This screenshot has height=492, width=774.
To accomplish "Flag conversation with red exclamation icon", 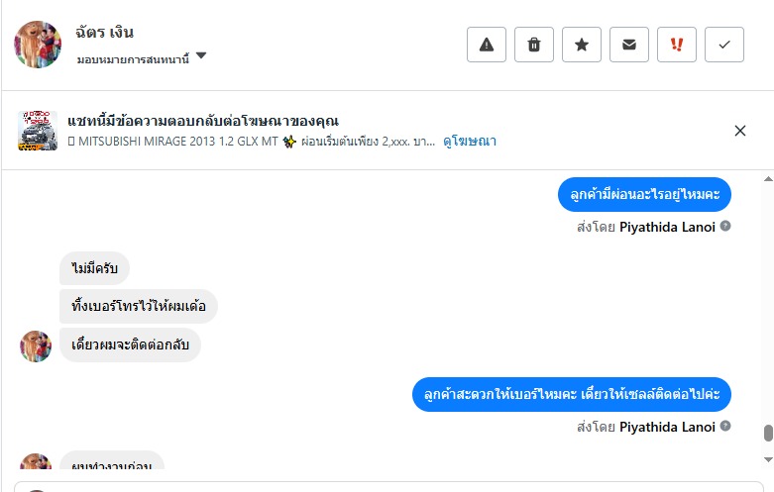I will coord(677,45).
